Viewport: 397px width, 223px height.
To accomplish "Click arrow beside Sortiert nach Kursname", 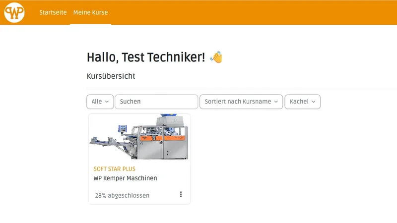I will pos(276,102).
